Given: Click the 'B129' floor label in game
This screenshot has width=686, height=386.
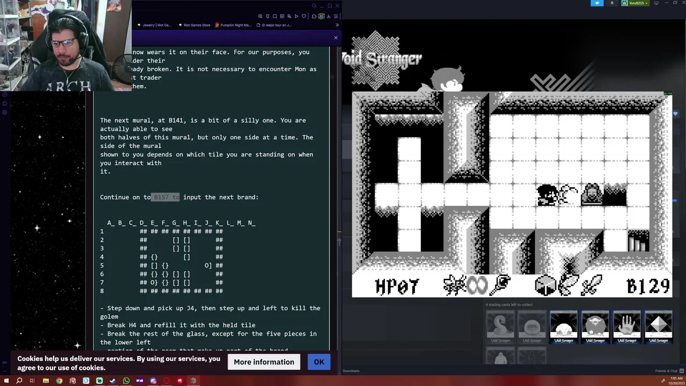Looking at the screenshot, I should pos(648,286).
